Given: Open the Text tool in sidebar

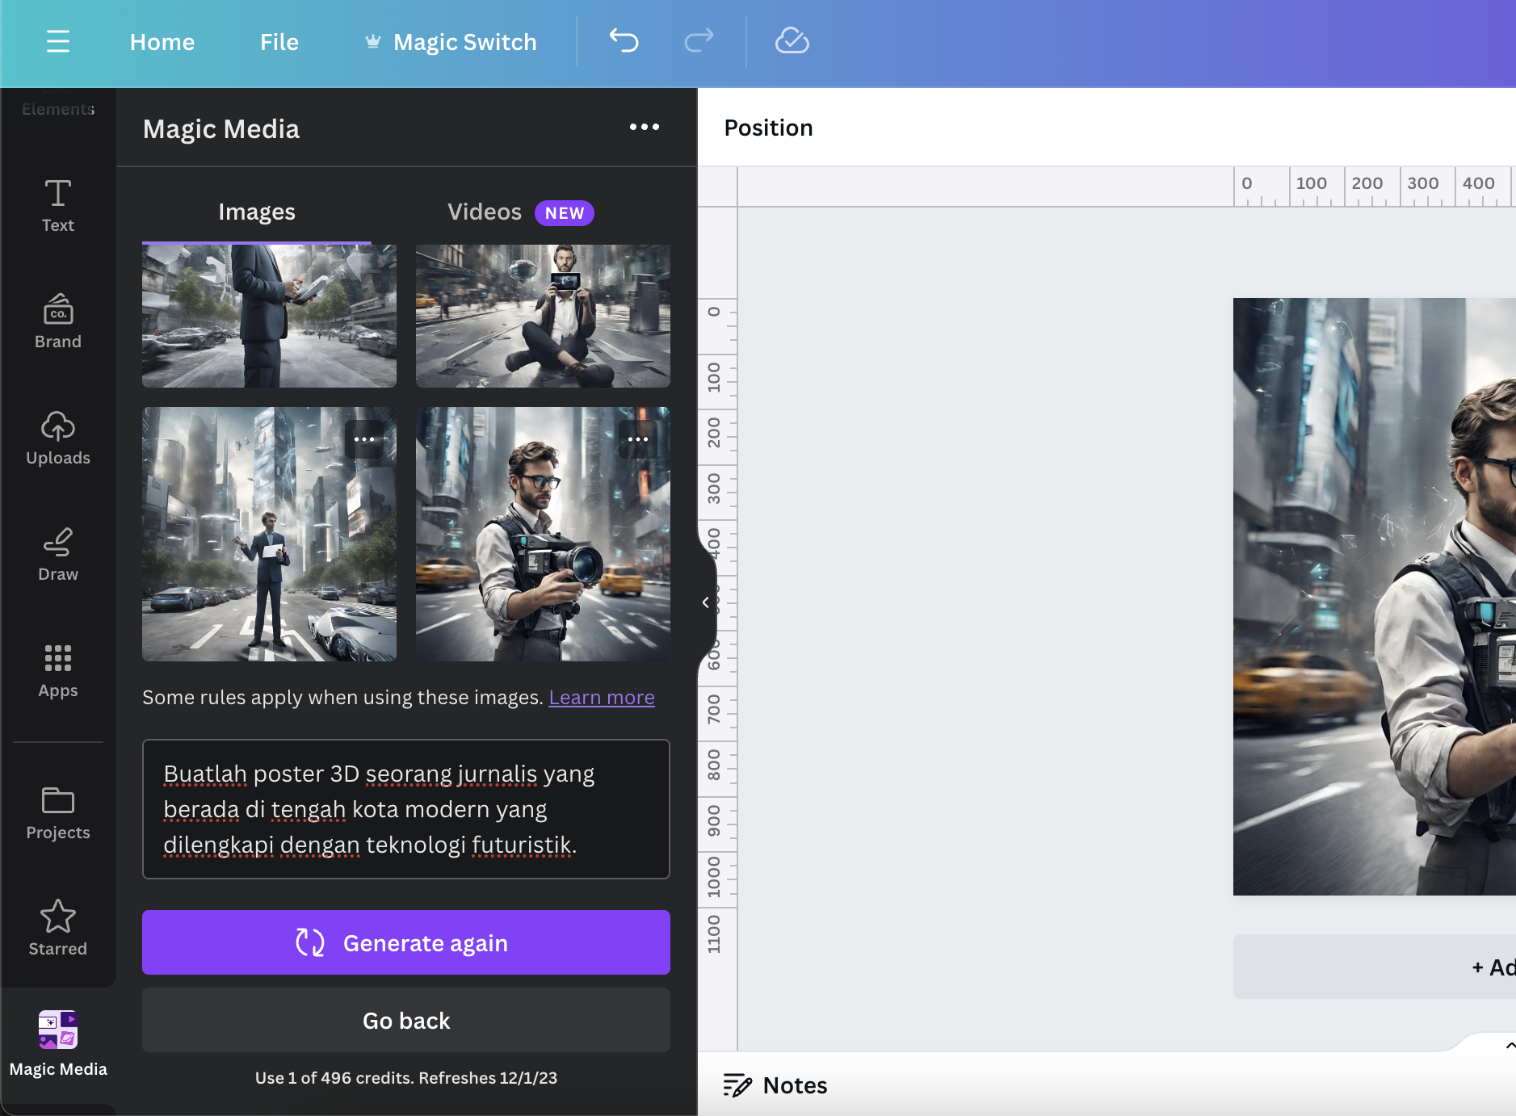Looking at the screenshot, I should click(58, 206).
